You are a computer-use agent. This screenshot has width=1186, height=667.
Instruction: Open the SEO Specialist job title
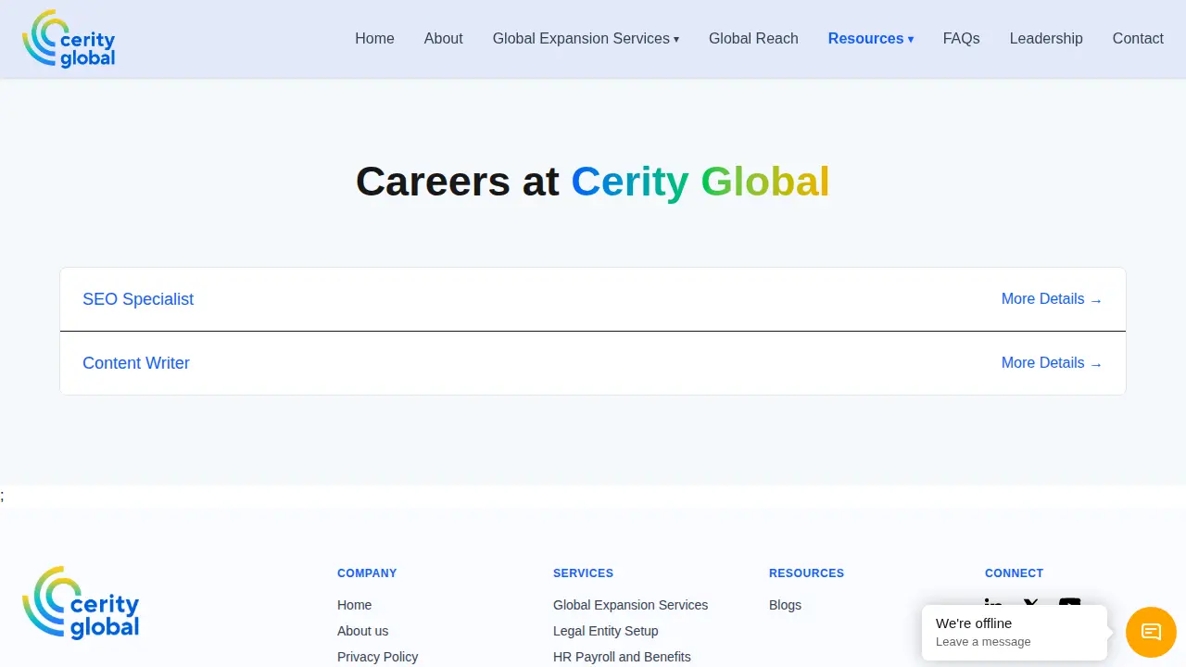click(x=138, y=299)
